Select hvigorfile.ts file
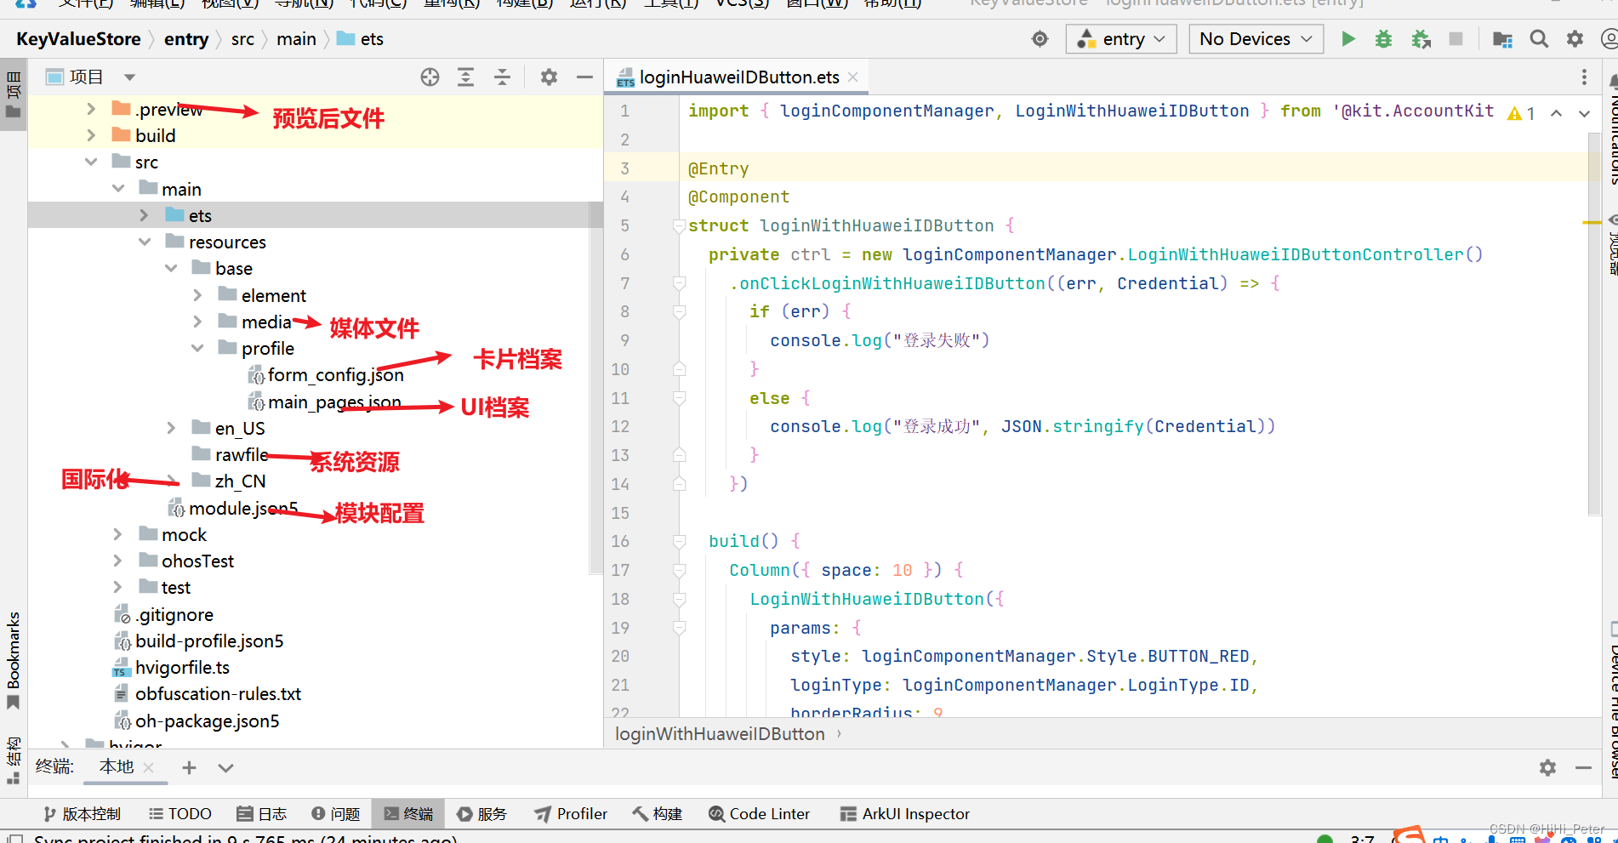Screen dimensions: 1618x843 (182, 667)
